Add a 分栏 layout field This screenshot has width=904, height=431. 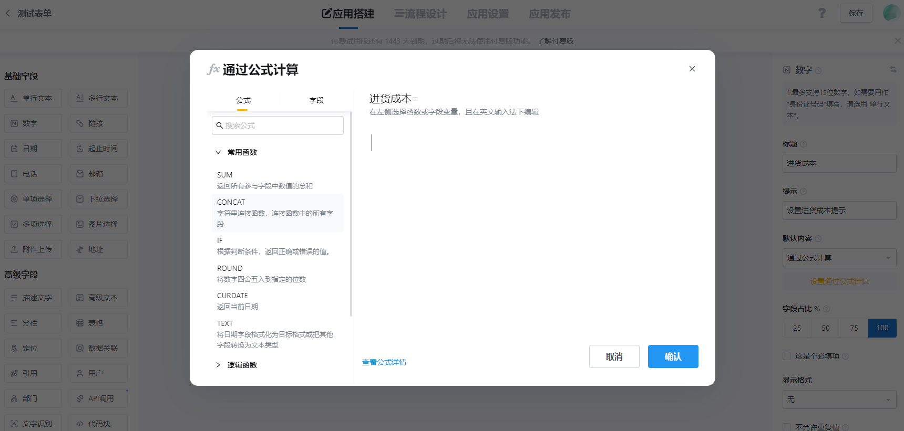pos(33,323)
